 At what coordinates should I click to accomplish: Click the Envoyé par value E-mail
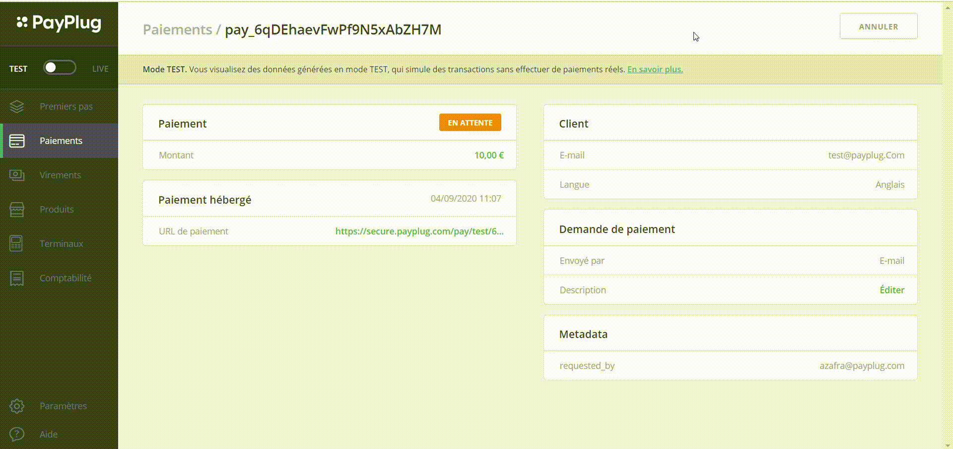[892, 260]
